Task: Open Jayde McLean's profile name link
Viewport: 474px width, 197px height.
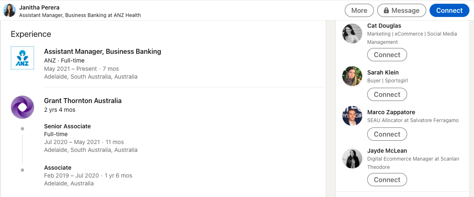Action: [387, 151]
